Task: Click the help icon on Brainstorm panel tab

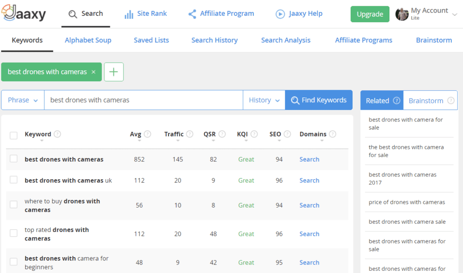Action: coord(451,101)
